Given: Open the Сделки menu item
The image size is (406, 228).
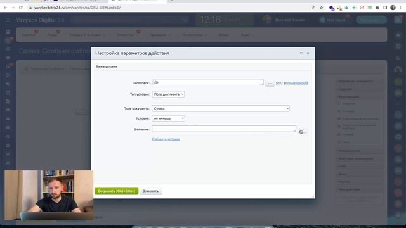Looking at the screenshot, I should [29, 35].
